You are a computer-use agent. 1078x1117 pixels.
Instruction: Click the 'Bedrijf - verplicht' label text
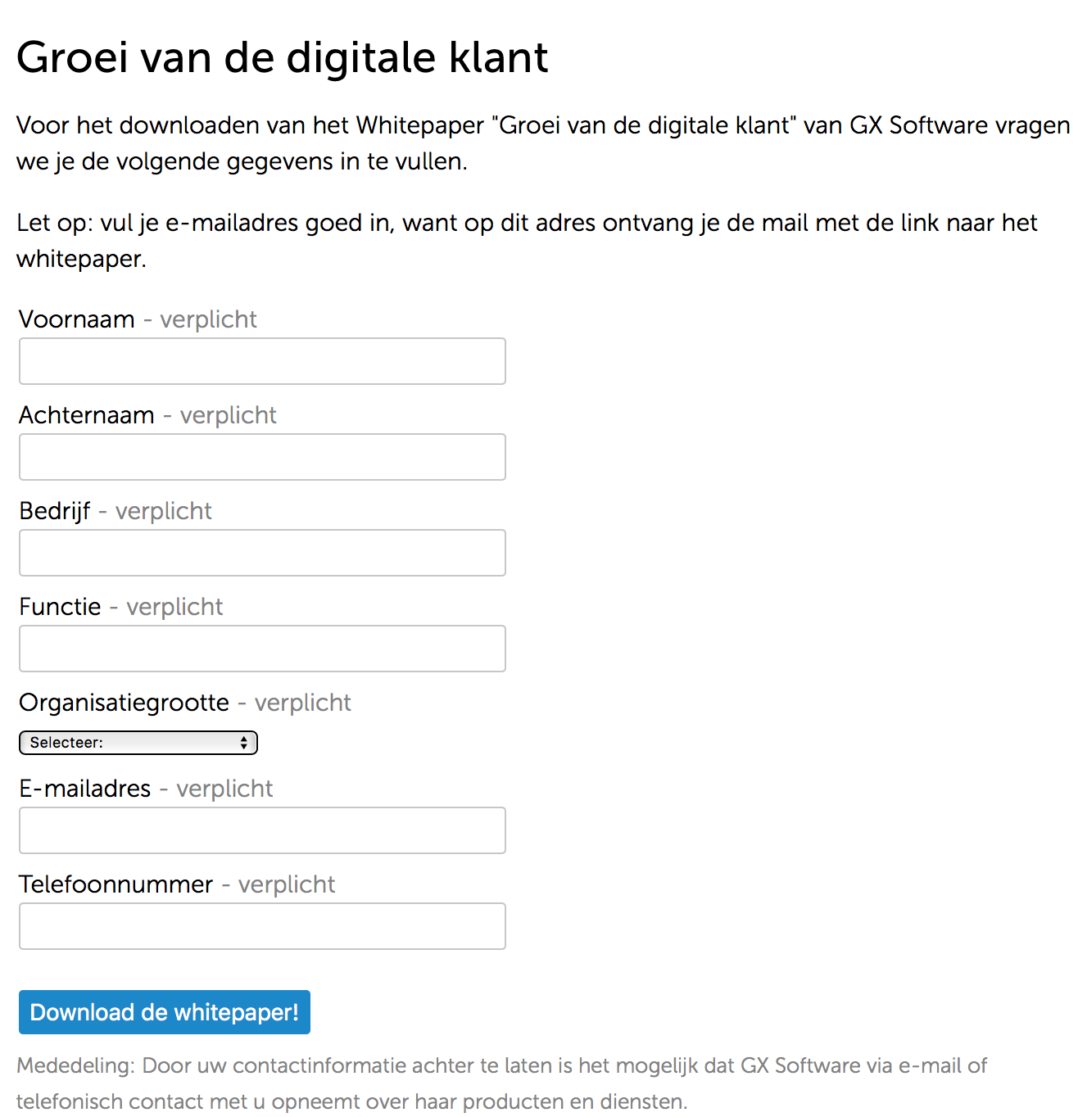[115, 511]
